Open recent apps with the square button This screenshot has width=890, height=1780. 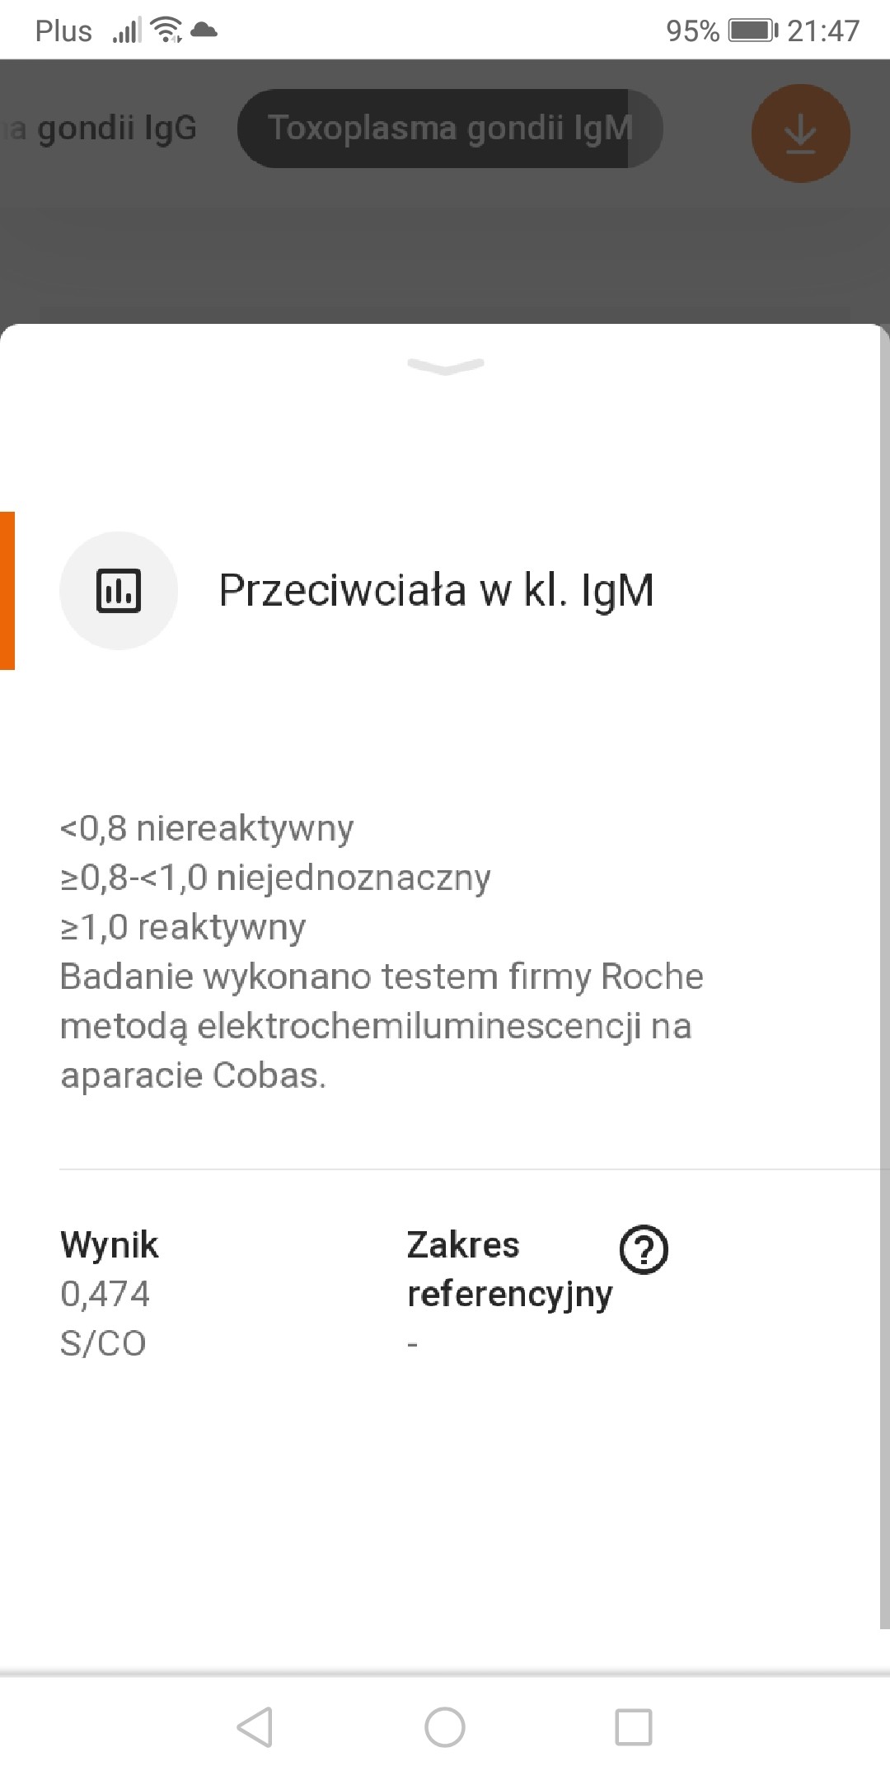pyautogui.click(x=634, y=1726)
